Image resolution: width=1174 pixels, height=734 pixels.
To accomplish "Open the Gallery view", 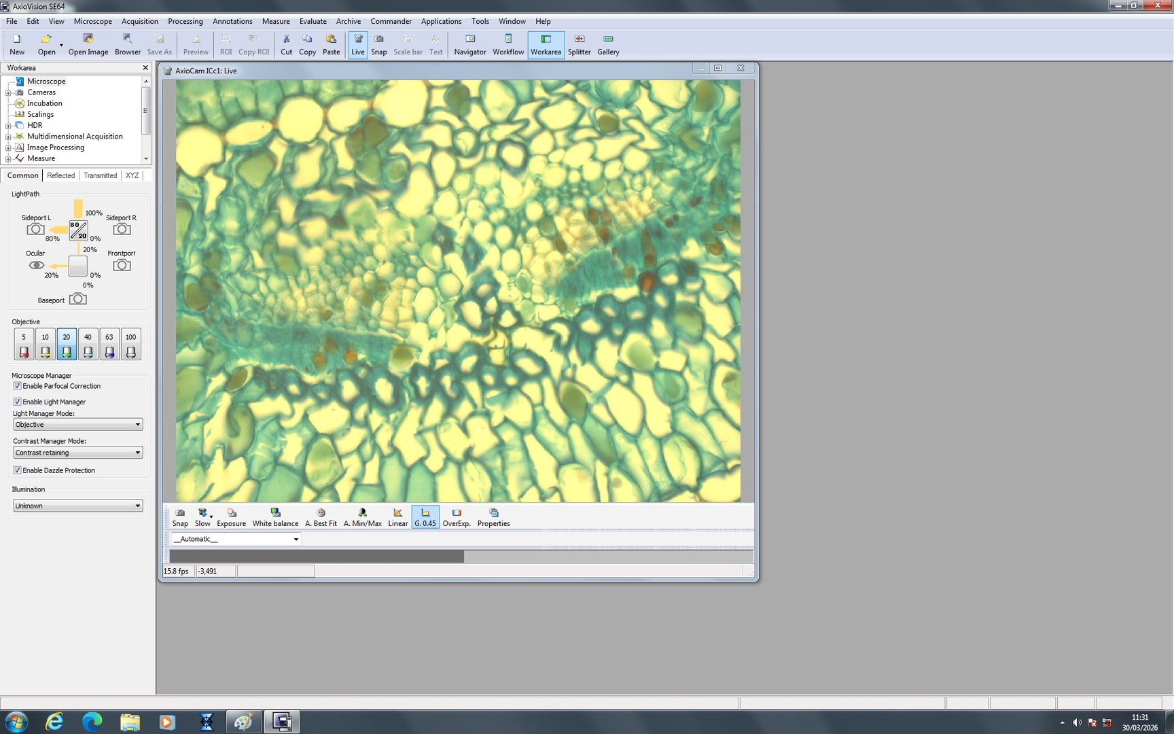I will click(607, 44).
